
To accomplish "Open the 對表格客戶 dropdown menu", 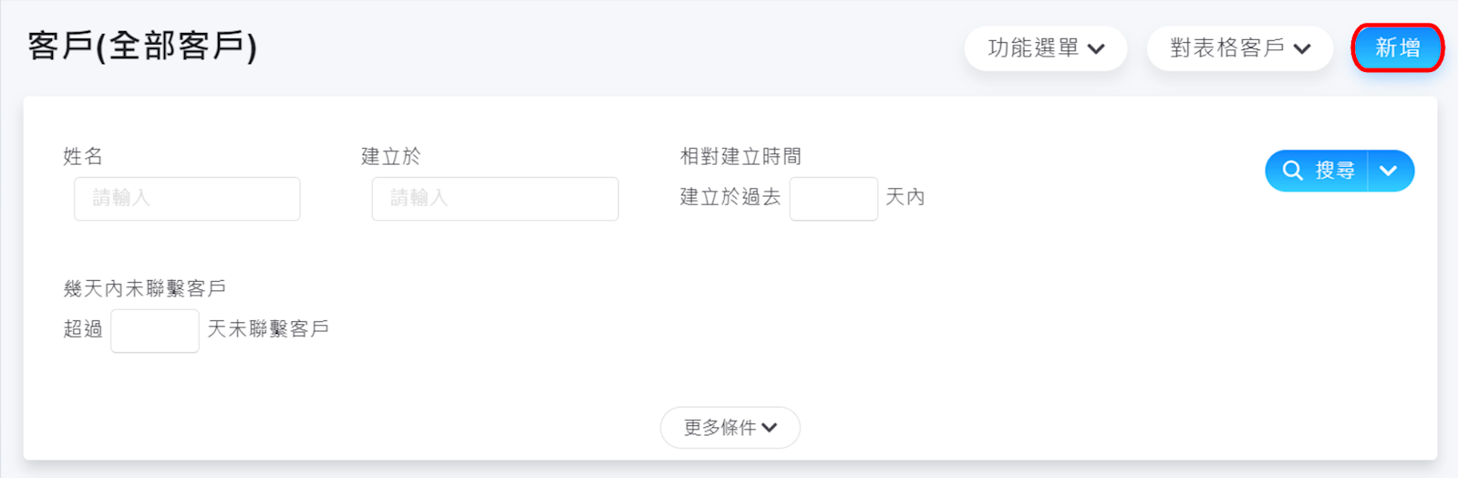I will [x=1239, y=48].
